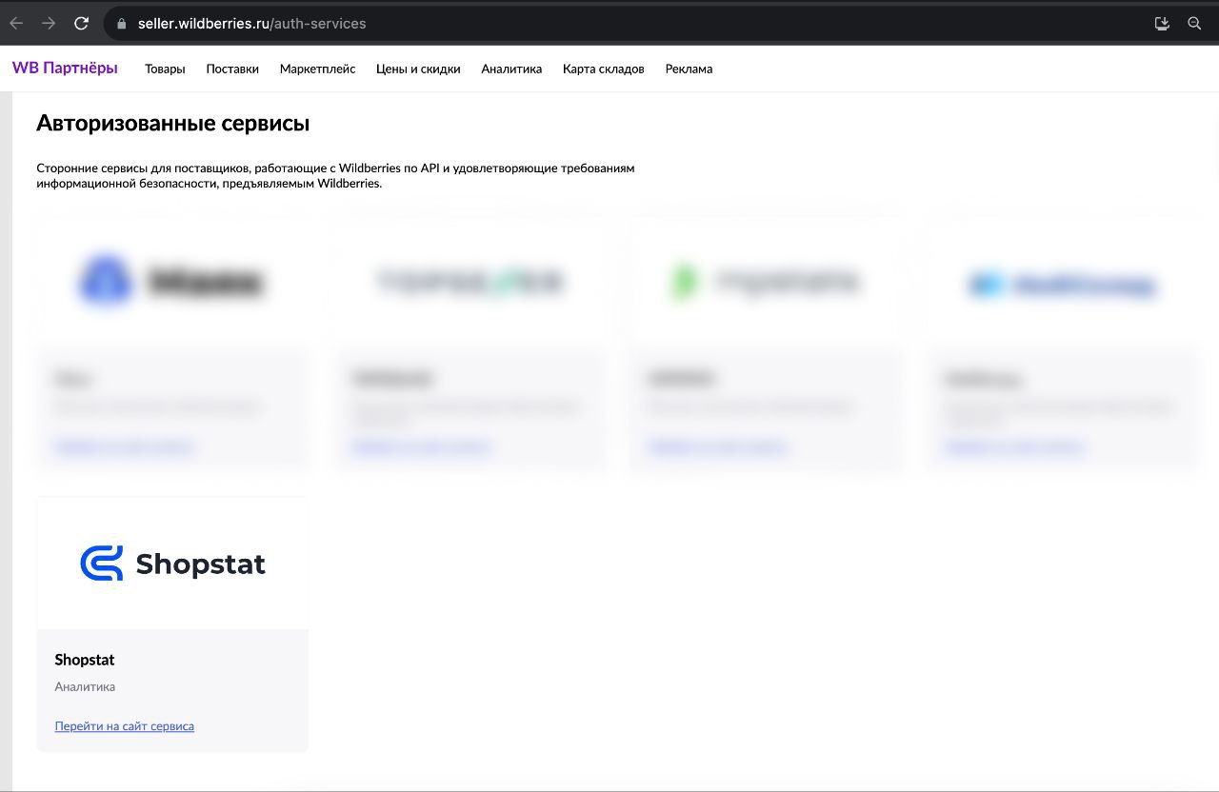Click the install/download icon in the address bar

pyautogui.click(x=1162, y=24)
